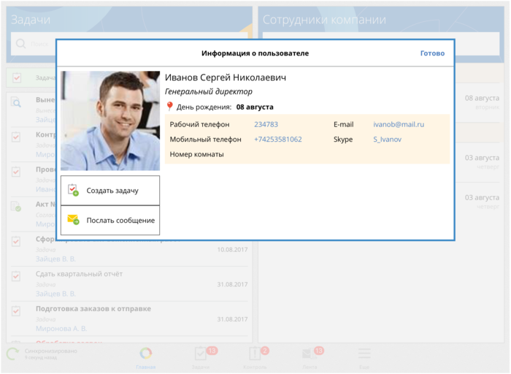The height and width of the screenshot is (374, 511).
Task: Click the document search icon in first task row
Action: click(16, 103)
